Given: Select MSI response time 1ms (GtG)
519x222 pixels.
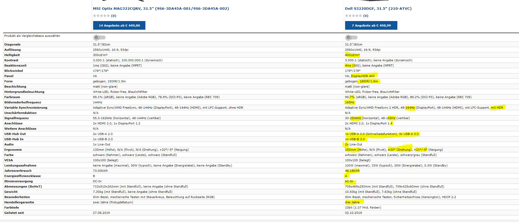Looking at the screenshot, I should [101, 65].
